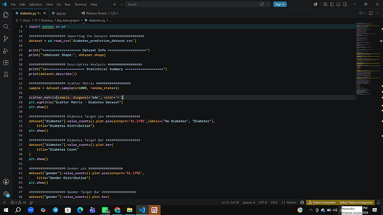Viewport: 383px width, 215px height.
Task: Split the editor to the right
Action: [371, 13]
